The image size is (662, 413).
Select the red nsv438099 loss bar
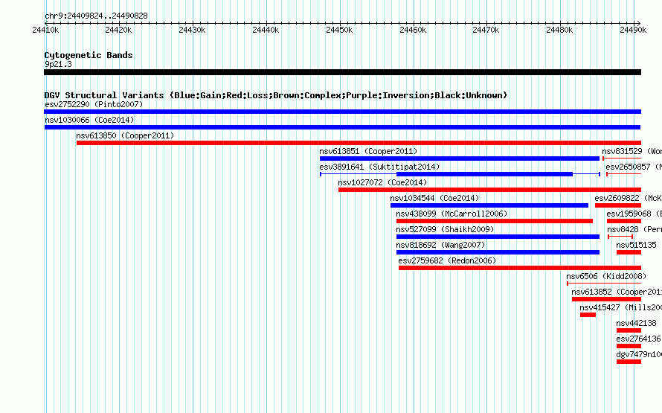(495, 221)
